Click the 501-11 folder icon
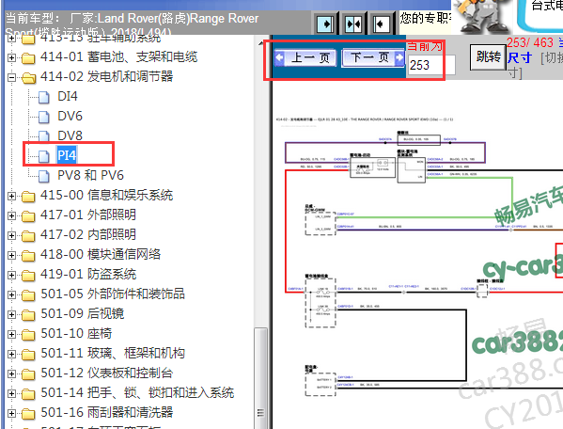 pyautogui.click(x=28, y=355)
